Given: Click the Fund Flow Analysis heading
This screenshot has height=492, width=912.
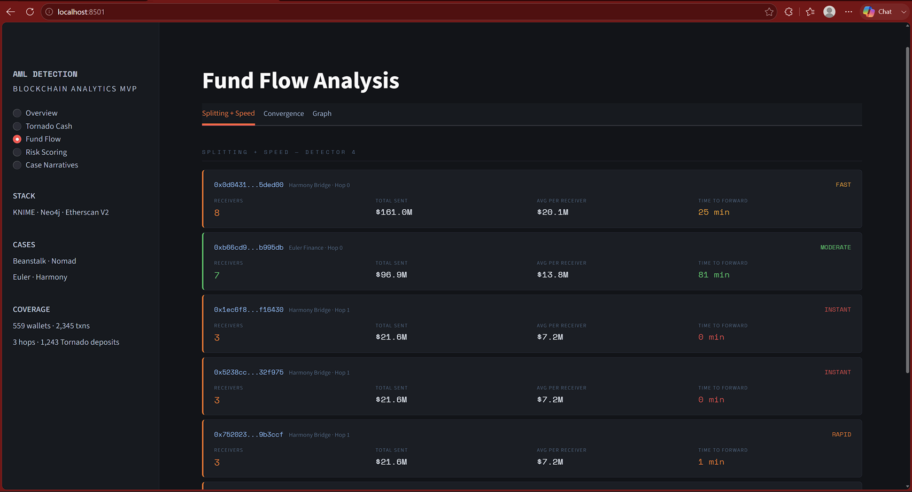Looking at the screenshot, I should [x=300, y=81].
